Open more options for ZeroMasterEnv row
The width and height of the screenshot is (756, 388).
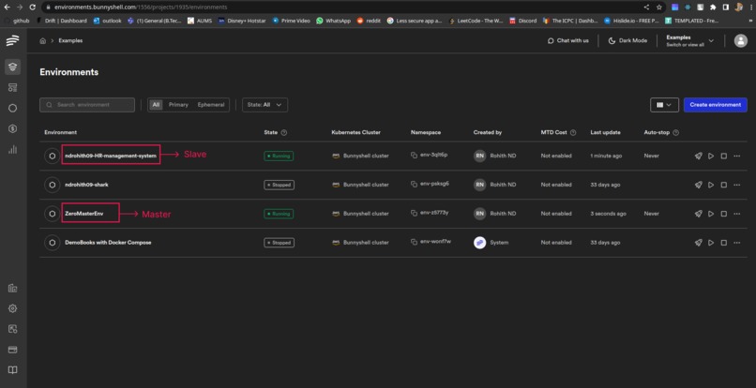[x=736, y=214]
